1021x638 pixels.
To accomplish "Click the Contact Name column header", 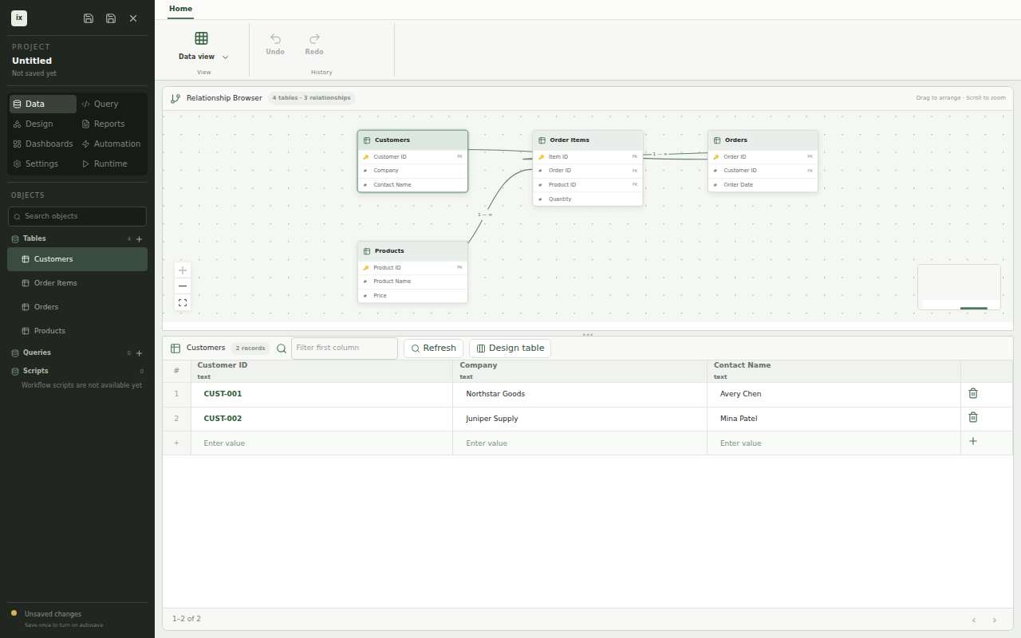I will (x=834, y=371).
